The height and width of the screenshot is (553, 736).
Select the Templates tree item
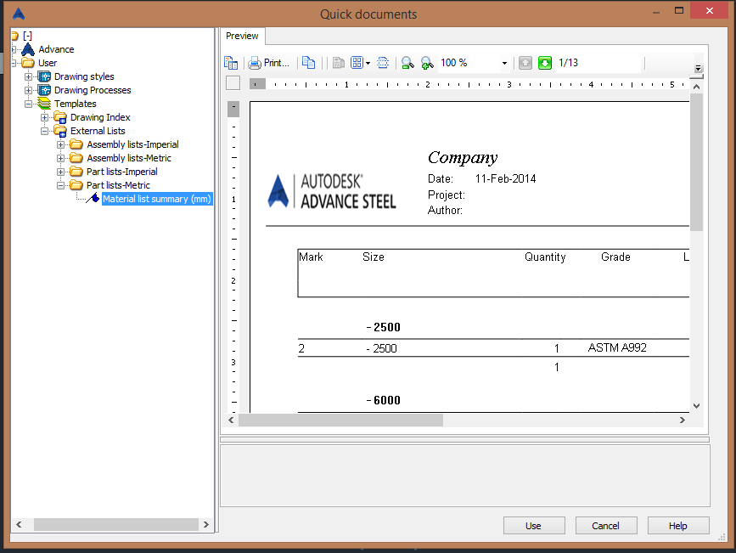(75, 104)
